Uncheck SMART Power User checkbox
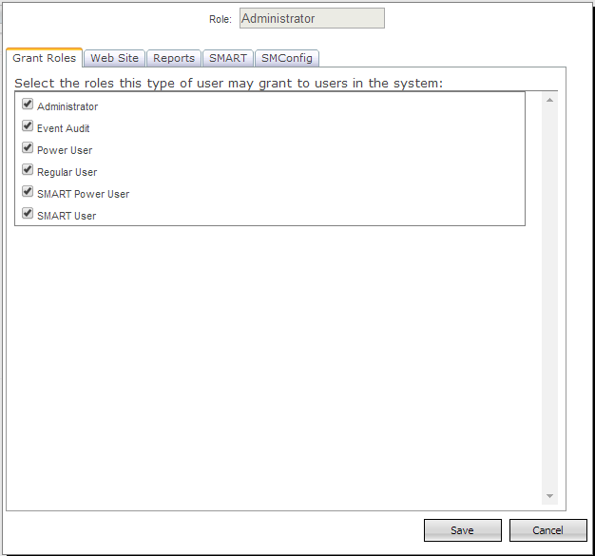Screen dimensions: 595x556 pos(28,192)
